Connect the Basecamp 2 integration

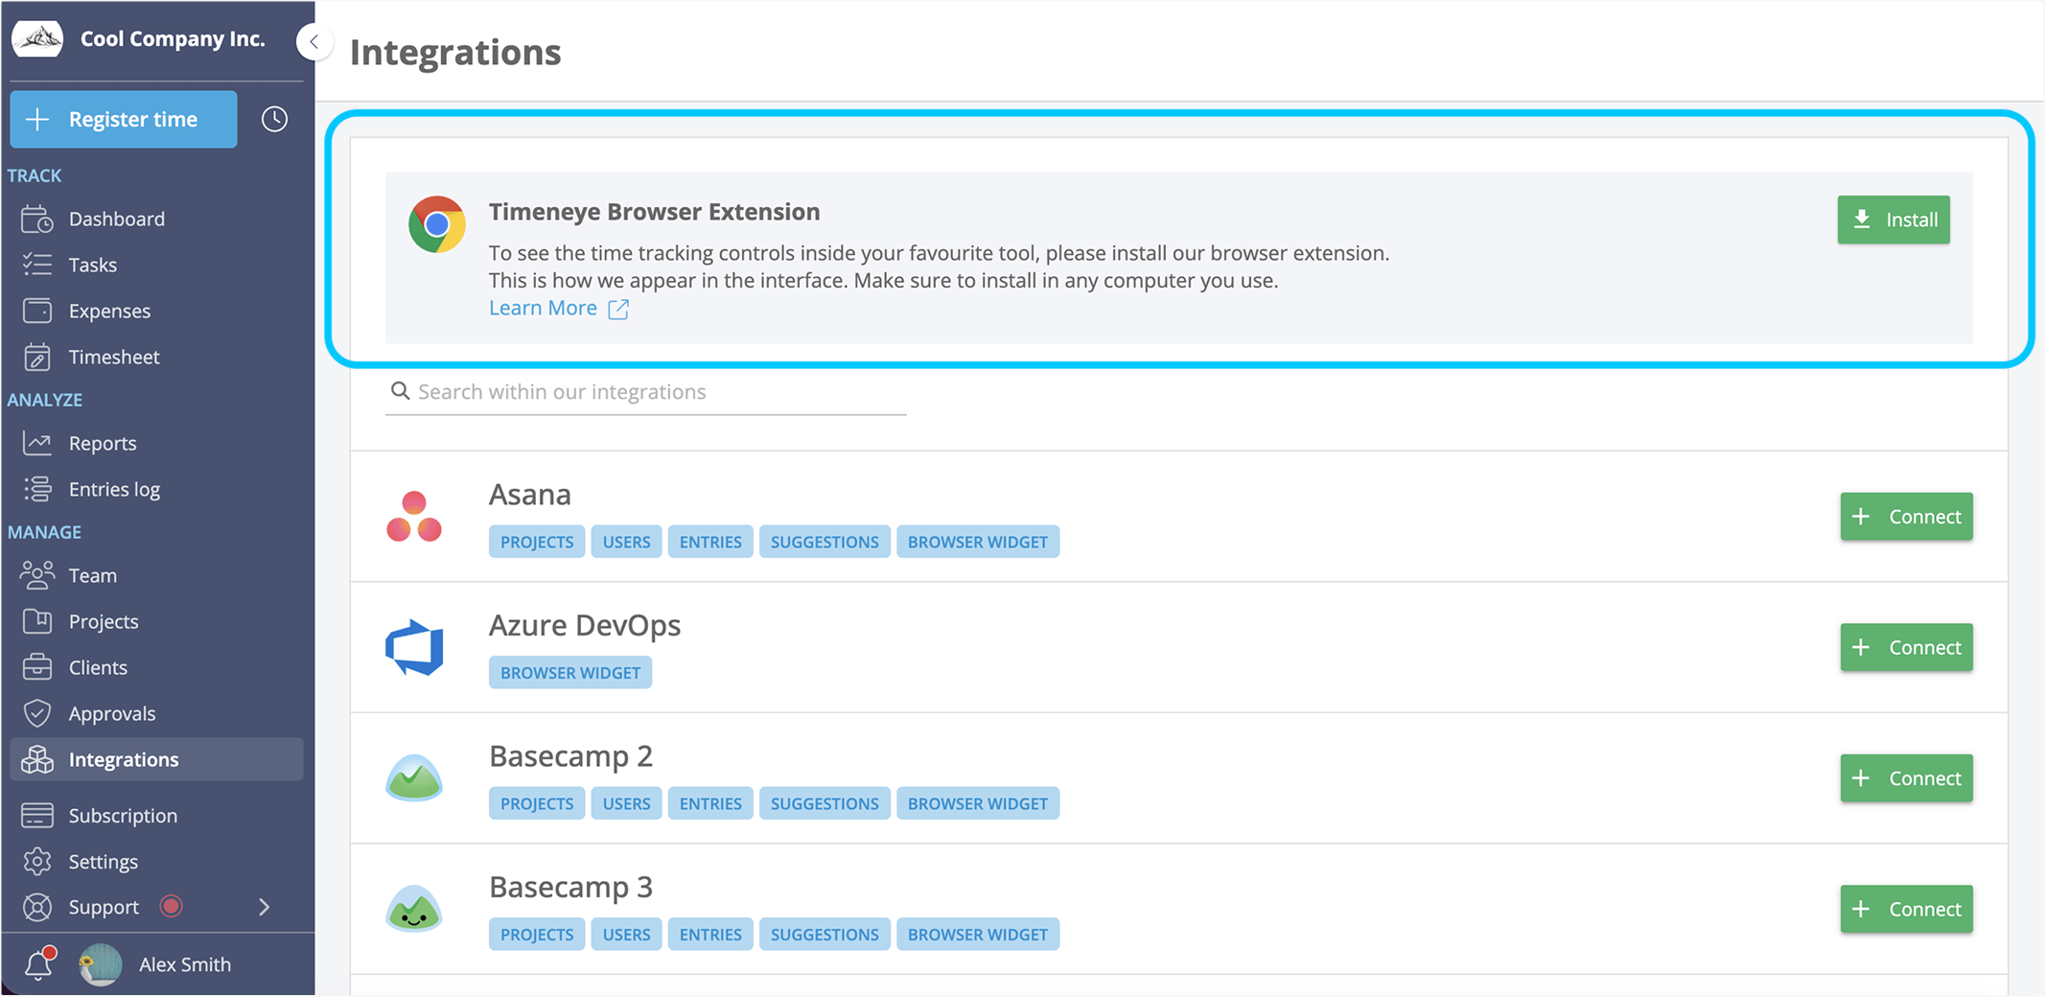[1906, 778]
